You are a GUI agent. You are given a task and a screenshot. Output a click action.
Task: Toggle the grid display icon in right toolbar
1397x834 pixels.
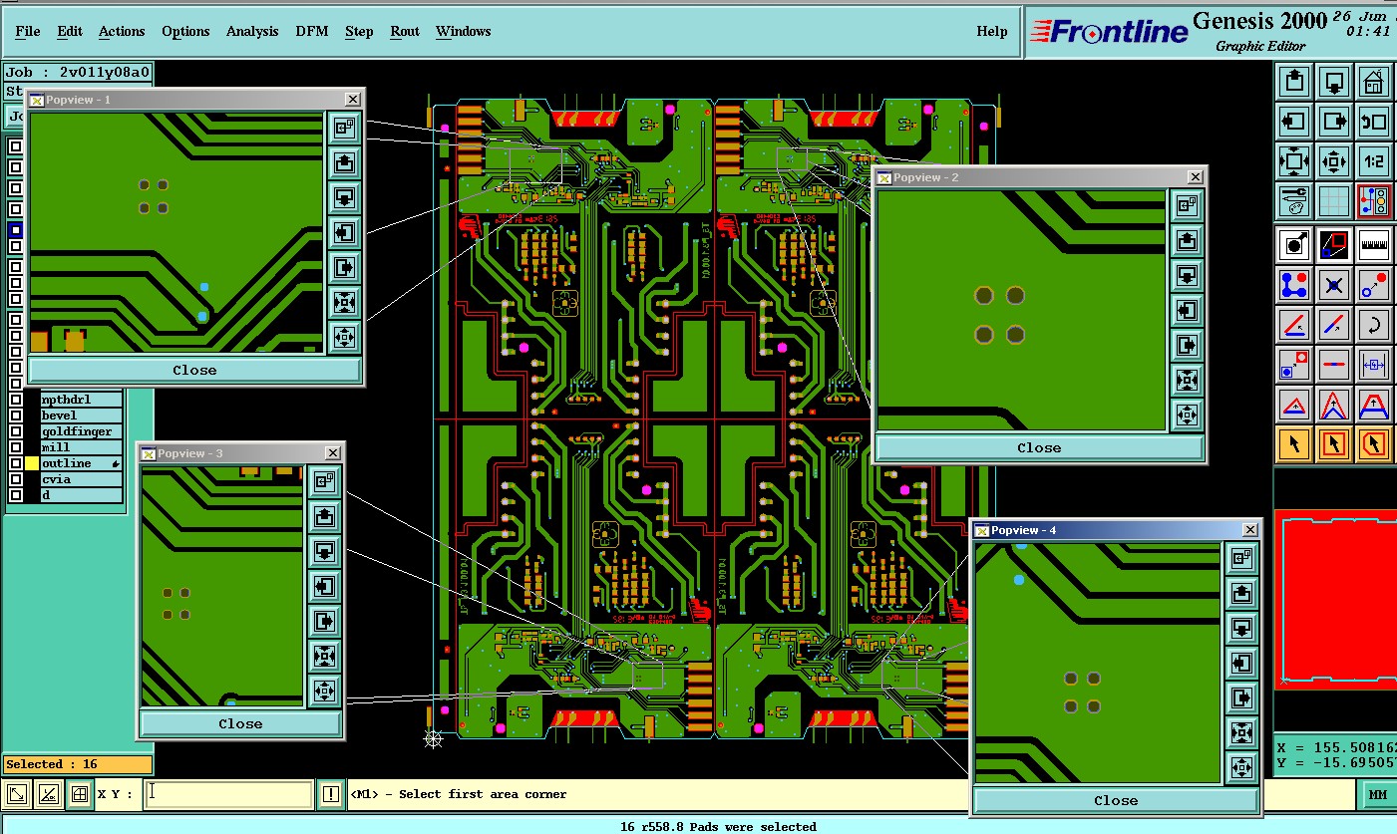tap(1334, 200)
